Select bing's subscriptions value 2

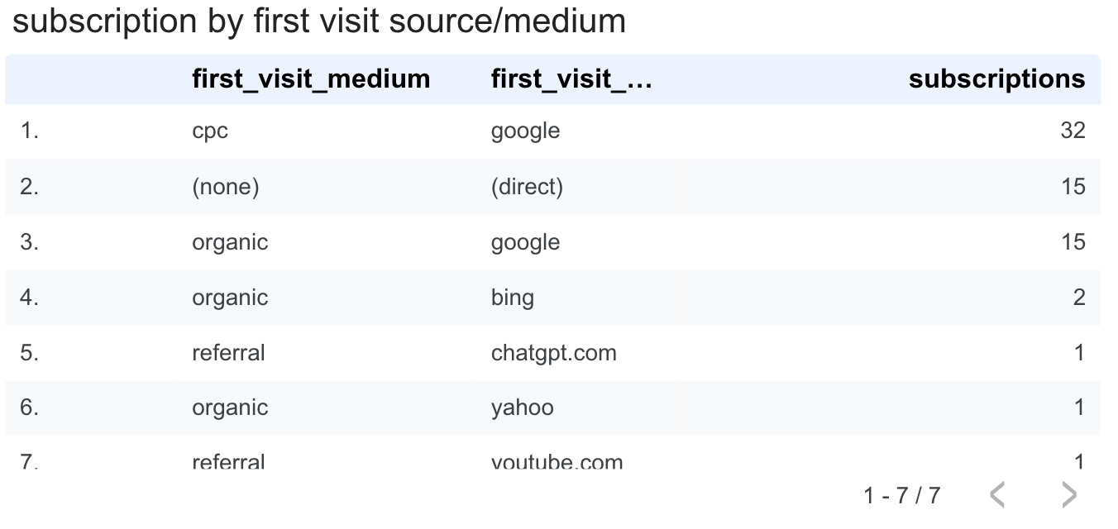[1079, 298]
